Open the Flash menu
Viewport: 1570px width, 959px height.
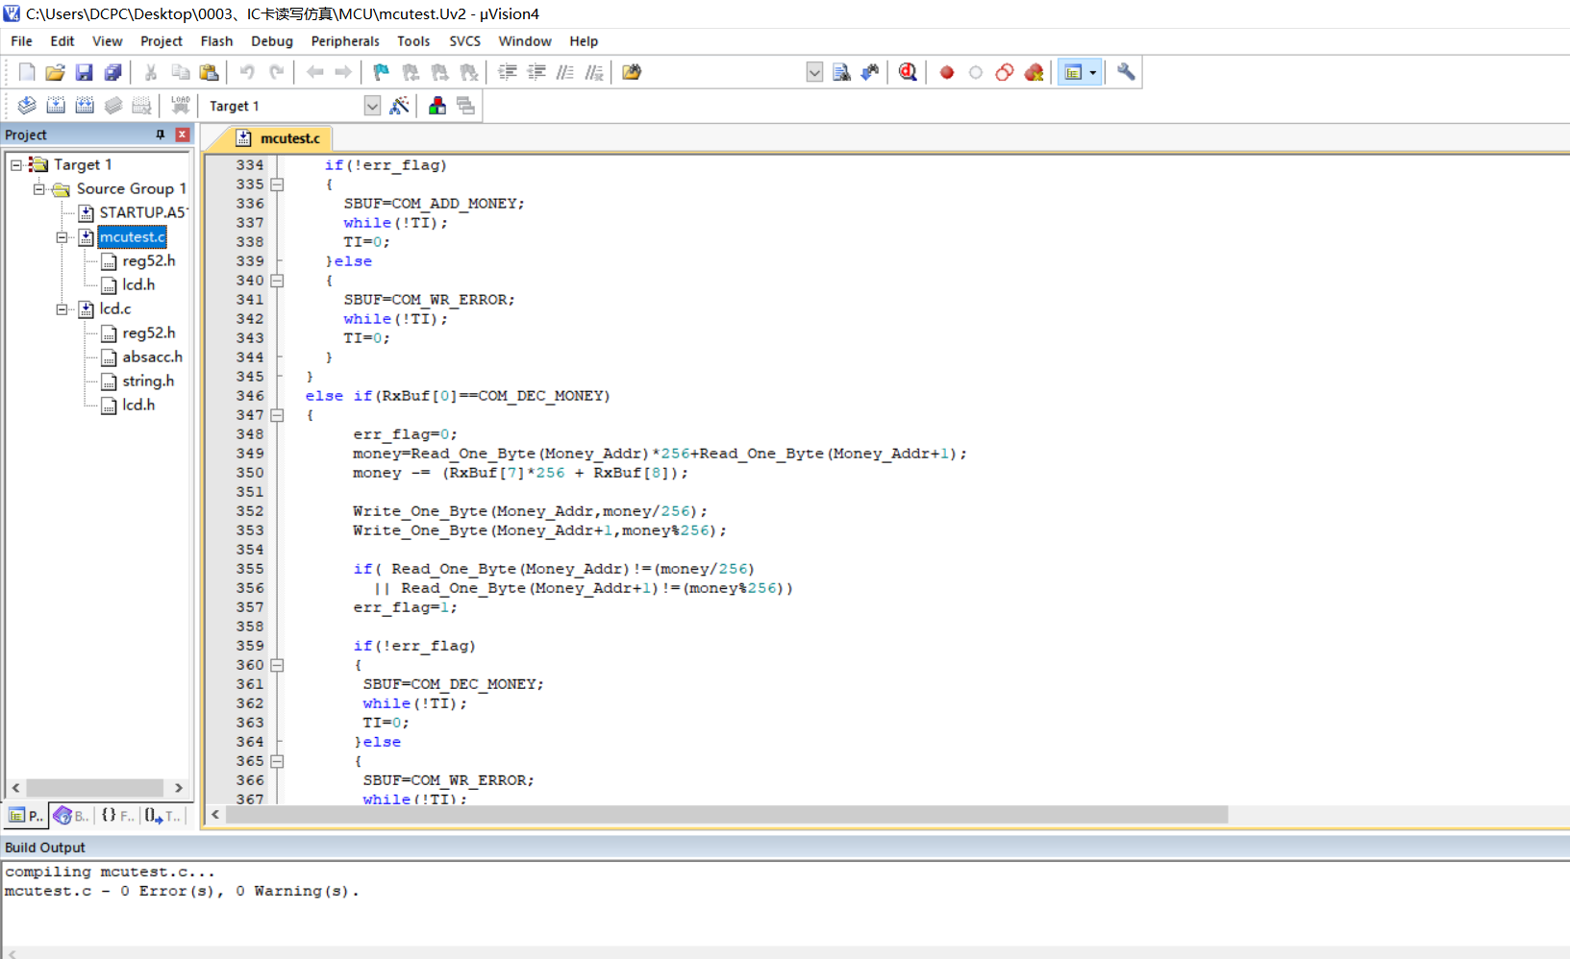coord(216,41)
